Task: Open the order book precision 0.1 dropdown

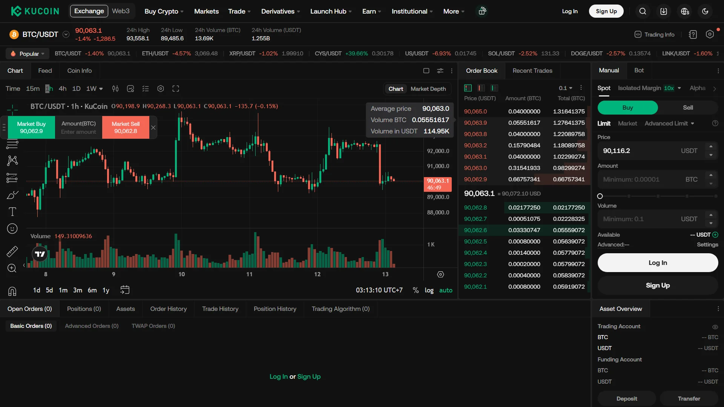Action: click(x=565, y=88)
